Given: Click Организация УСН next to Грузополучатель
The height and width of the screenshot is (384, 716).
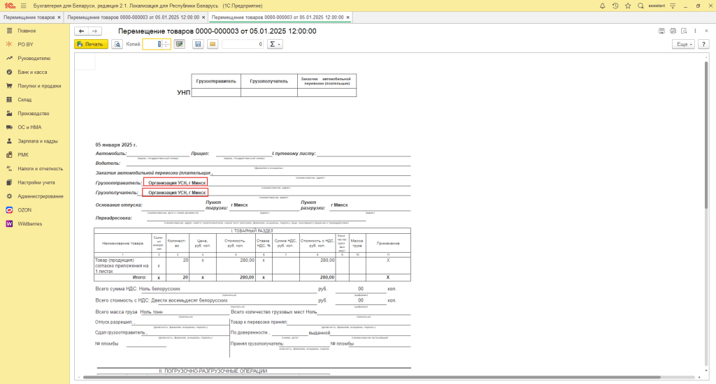Looking at the screenshot, I should click(x=176, y=193).
